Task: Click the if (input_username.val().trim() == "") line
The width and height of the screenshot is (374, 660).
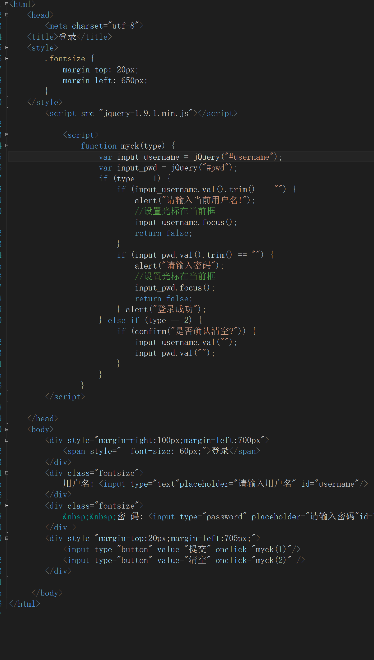Action: (207, 190)
